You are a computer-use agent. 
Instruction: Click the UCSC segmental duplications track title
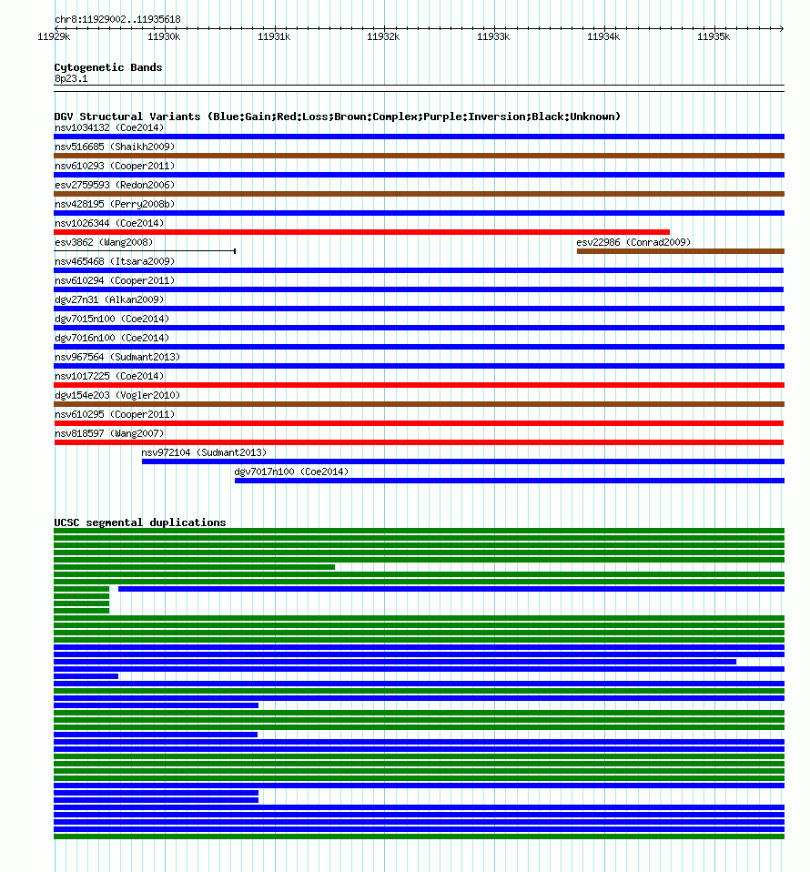140,522
